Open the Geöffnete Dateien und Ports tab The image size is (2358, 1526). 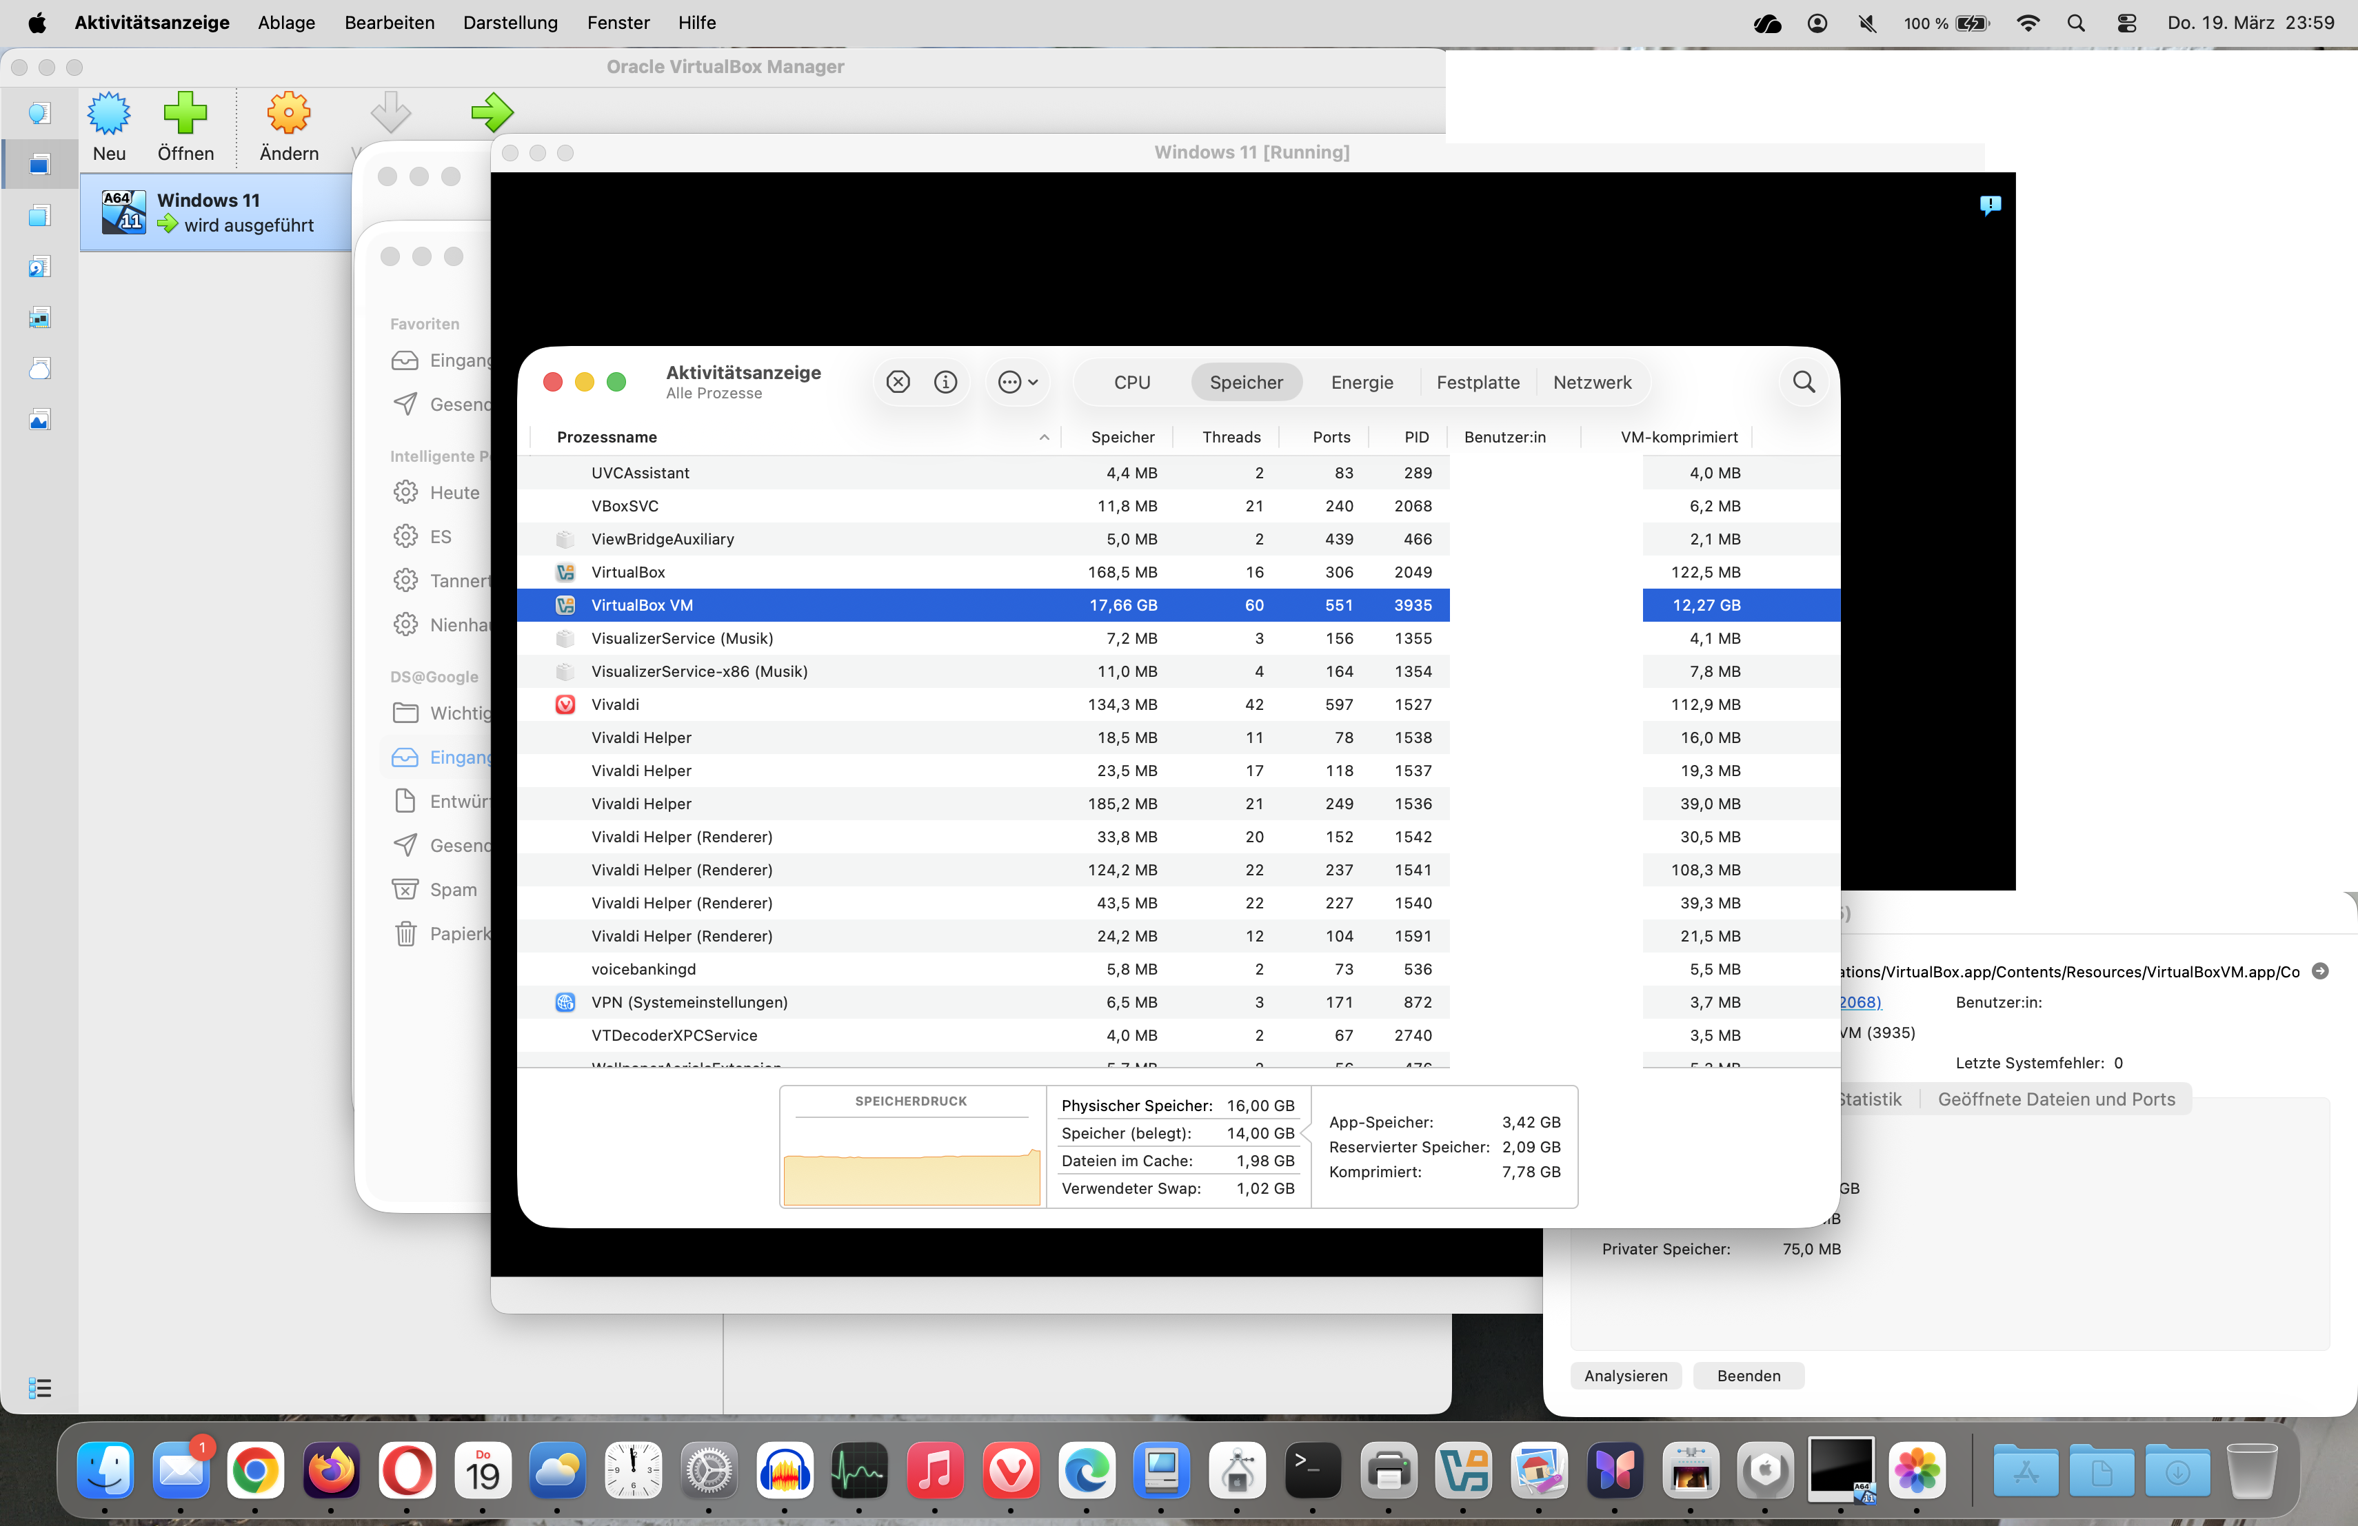point(2056,1099)
